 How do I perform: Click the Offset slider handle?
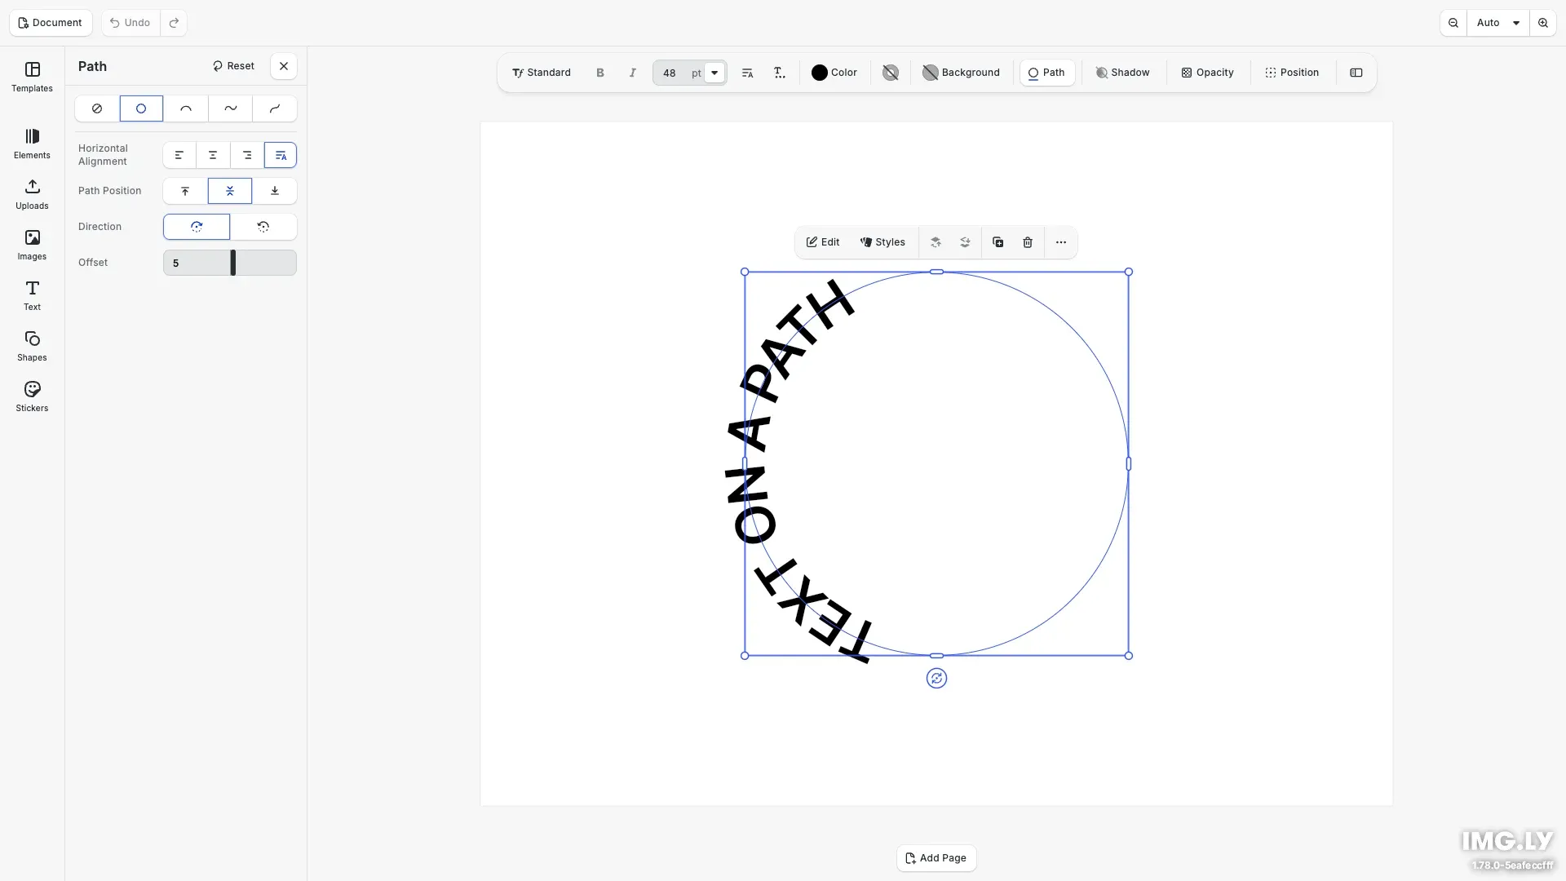tap(233, 263)
